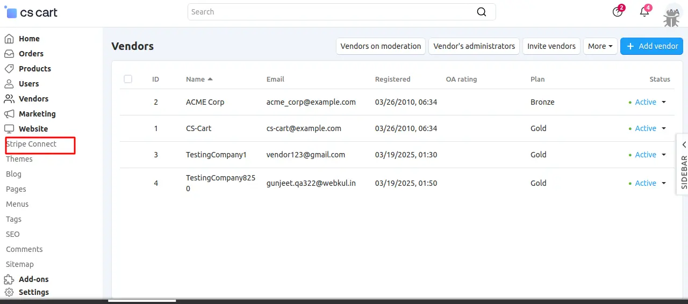The image size is (688, 304).
Task: Open Stripe Connect submenu item
Action: tap(31, 144)
